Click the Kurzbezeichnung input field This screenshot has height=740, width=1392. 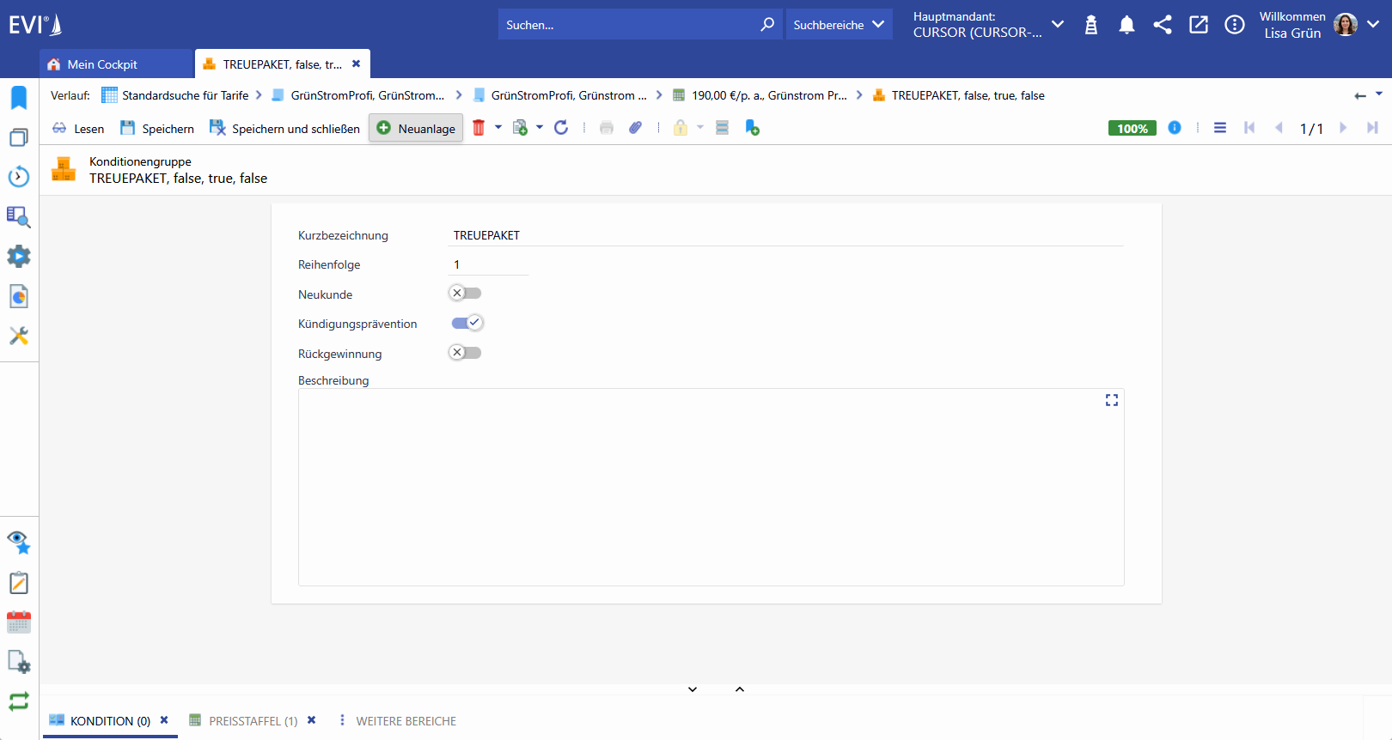(786, 235)
